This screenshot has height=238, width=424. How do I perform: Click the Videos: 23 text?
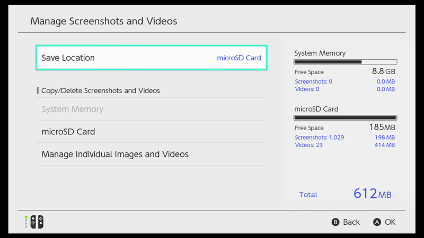click(308, 145)
